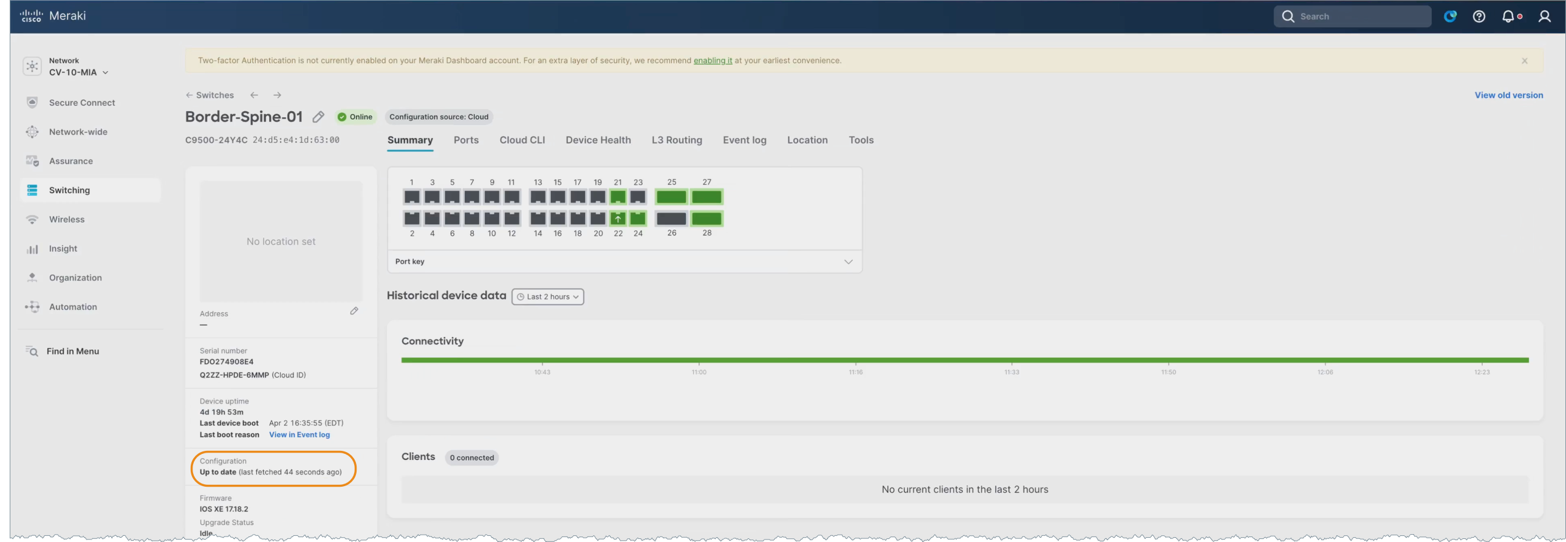Select switch port 24
The height and width of the screenshot is (542, 1566).
click(638, 218)
